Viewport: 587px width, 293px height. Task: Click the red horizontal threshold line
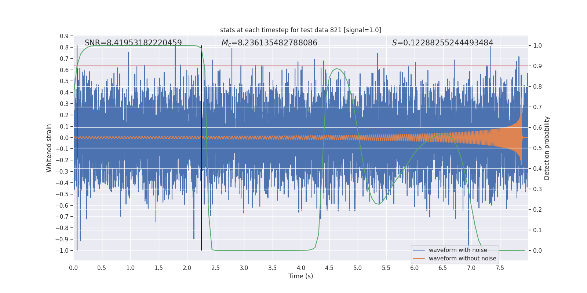[x=300, y=66]
